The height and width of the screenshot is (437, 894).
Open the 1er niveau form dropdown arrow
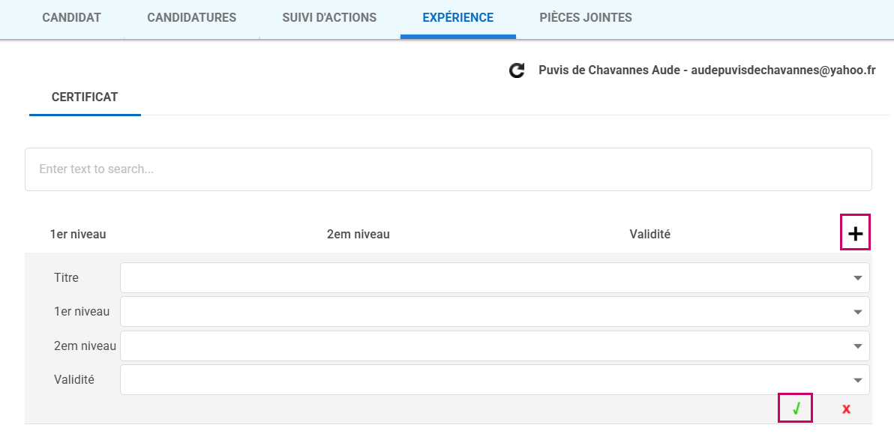click(857, 312)
